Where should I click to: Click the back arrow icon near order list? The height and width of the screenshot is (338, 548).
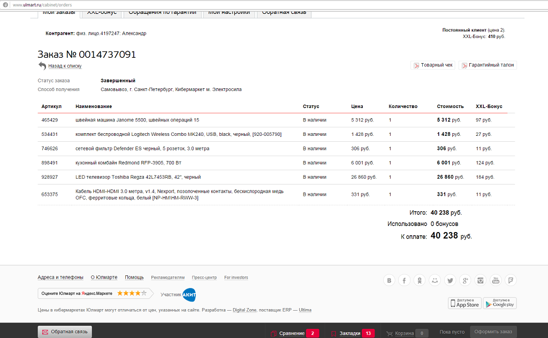pyautogui.click(x=42, y=66)
